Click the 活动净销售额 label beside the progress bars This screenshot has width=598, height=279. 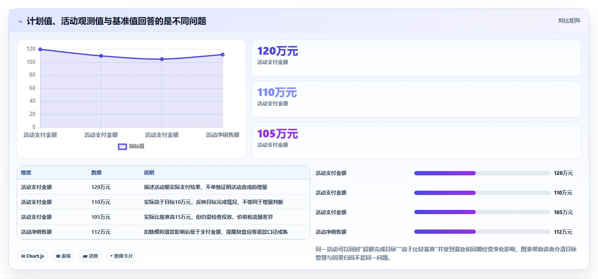click(331, 232)
